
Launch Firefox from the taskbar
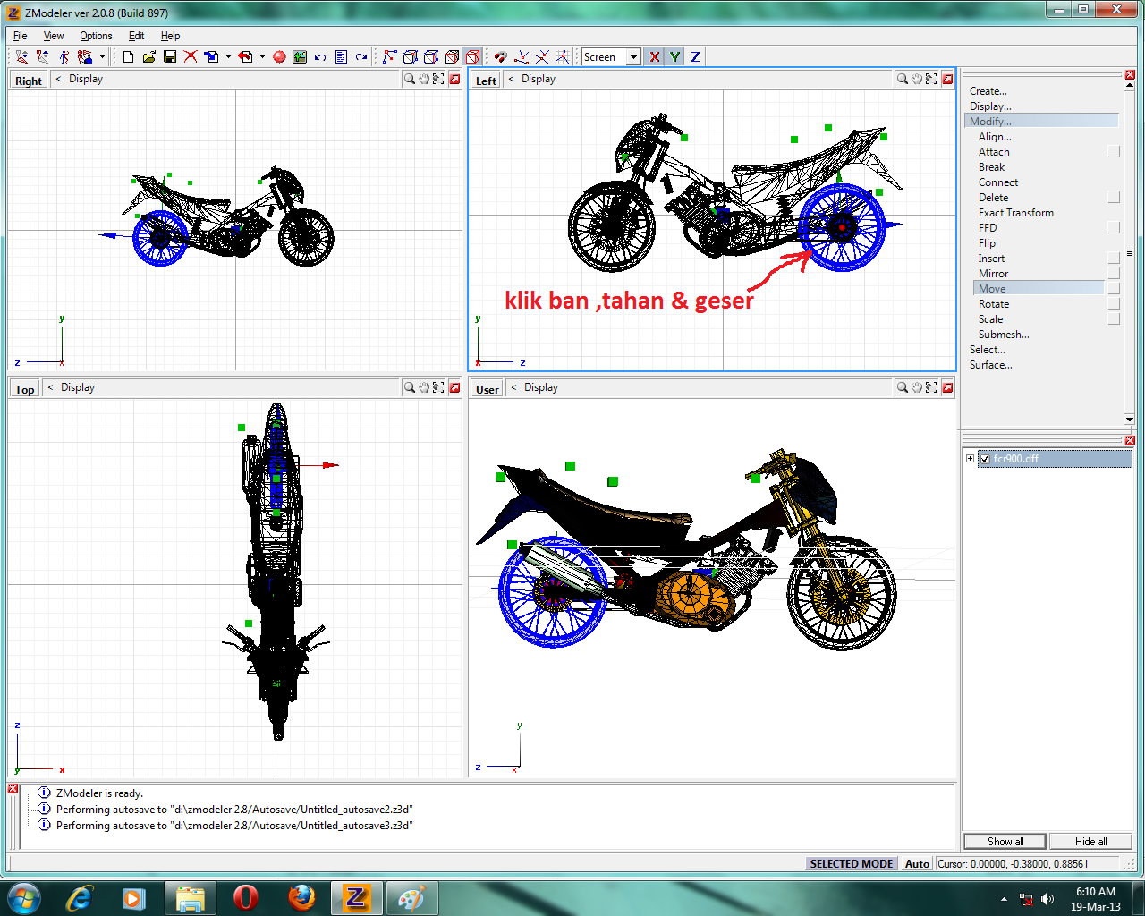(x=302, y=897)
